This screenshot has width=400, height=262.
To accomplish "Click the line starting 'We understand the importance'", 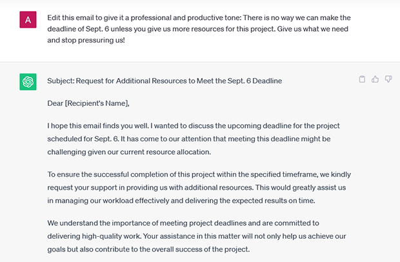I will point(183,223).
